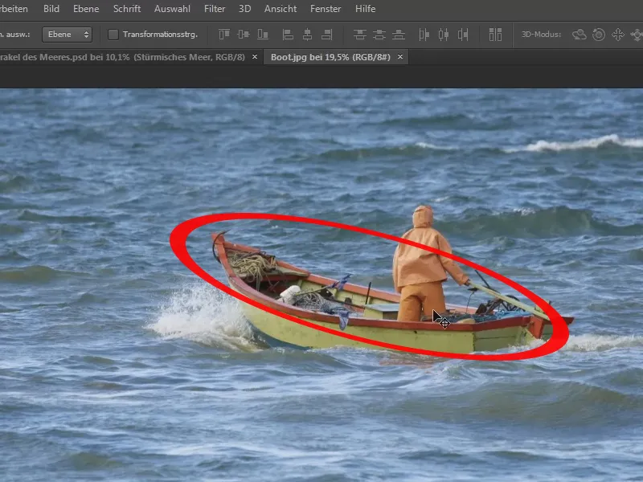The width and height of the screenshot is (643, 482).
Task: Open the Hilfe menu
Action: click(x=366, y=9)
